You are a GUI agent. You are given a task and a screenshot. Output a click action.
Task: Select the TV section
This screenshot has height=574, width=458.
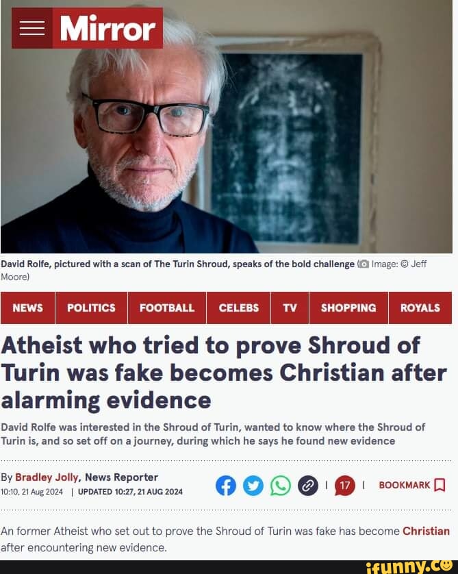pyautogui.click(x=290, y=308)
